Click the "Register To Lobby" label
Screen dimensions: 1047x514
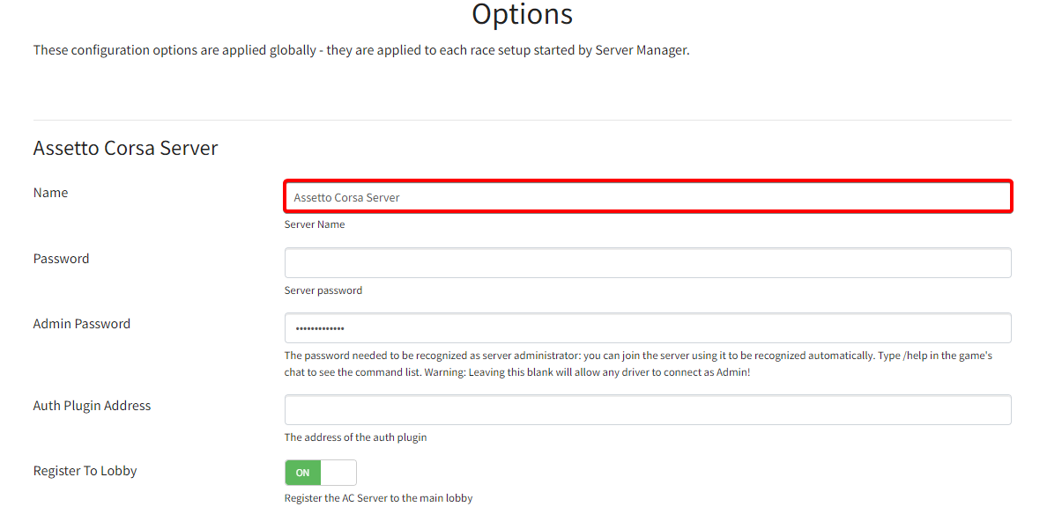click(x=85, y=471)
